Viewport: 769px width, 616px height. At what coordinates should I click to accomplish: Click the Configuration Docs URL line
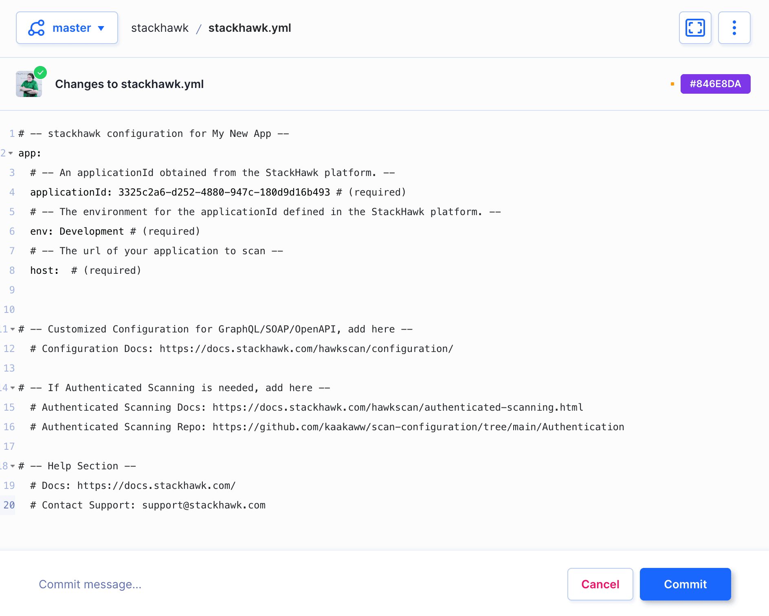pos(242,349)
